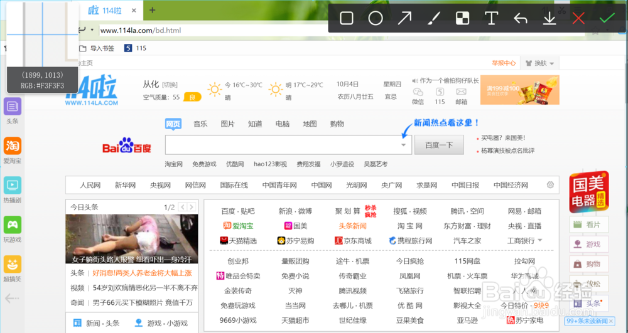Open new browser tab with plus button
628x333 pixels.
152,10
